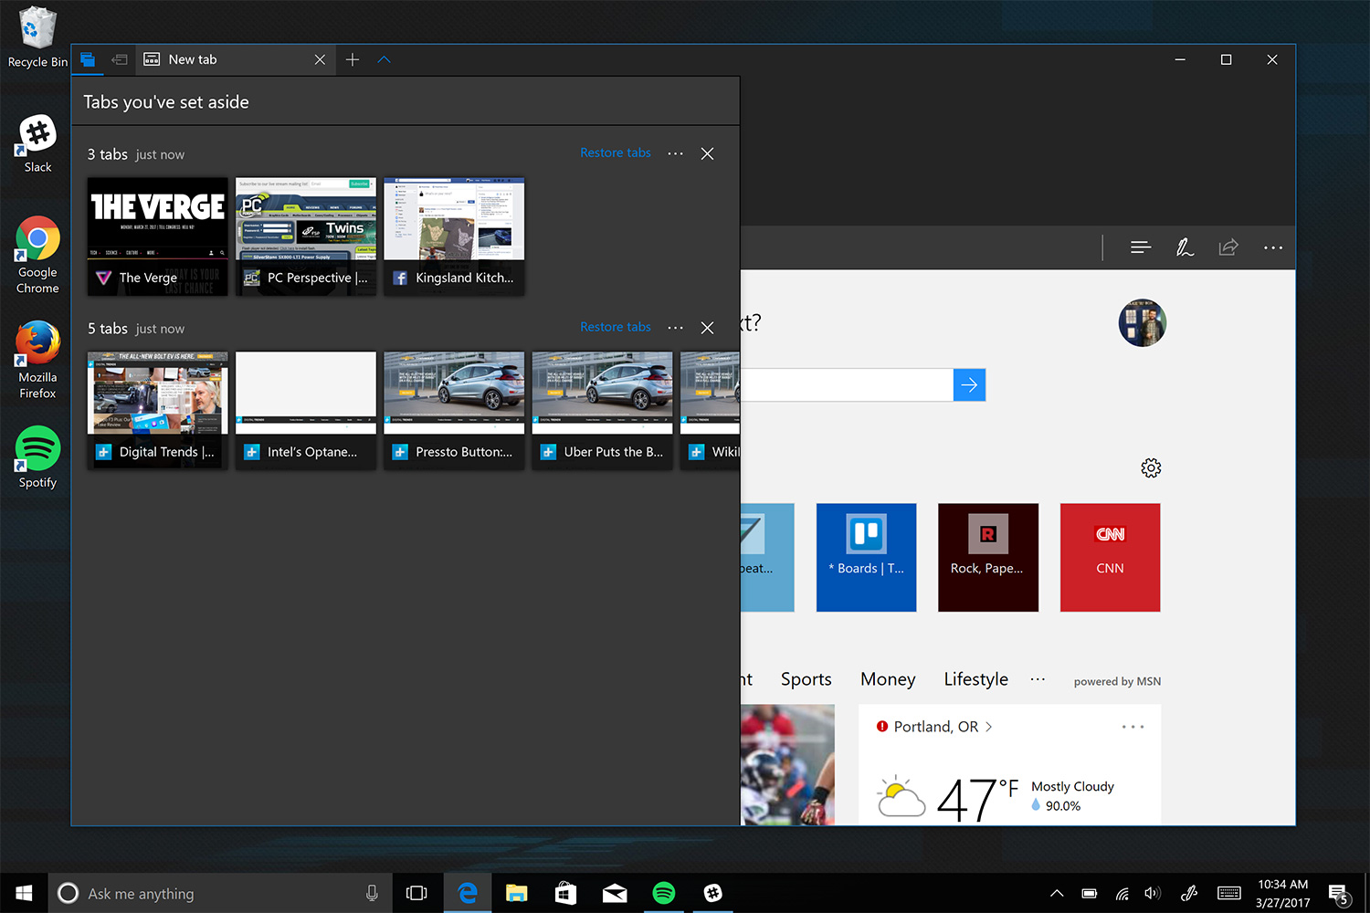
Task: Click the Make a Web Note pen icon
Action: pyautogui.click(x=1185, y=247)
